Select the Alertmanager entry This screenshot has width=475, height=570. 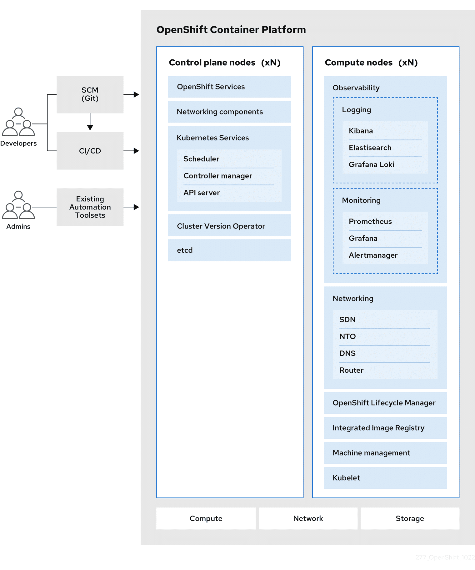pos(385,255)
